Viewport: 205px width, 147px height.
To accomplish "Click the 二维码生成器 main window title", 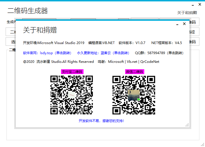I will (x=28, y=11).
